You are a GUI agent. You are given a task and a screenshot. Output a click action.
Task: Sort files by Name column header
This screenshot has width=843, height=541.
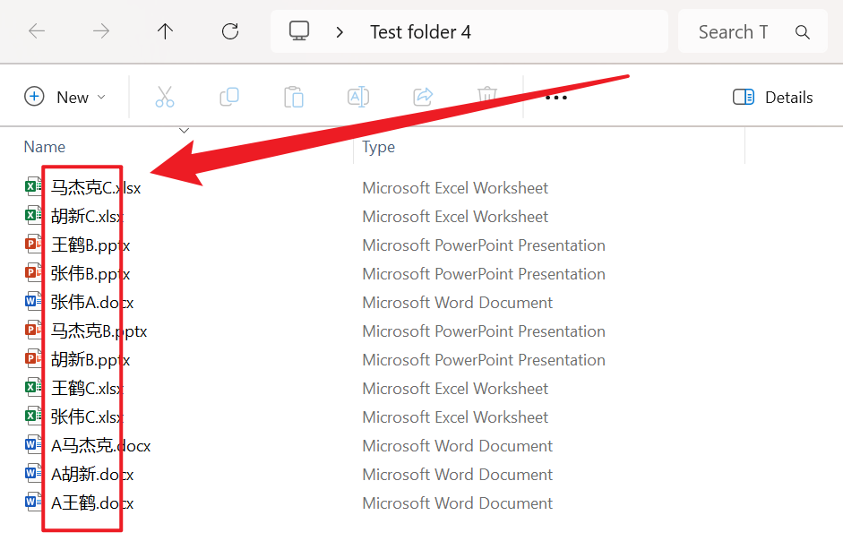[45, 147]
